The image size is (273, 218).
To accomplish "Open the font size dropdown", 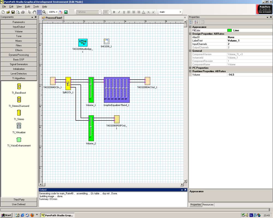I will coord(110,12).
